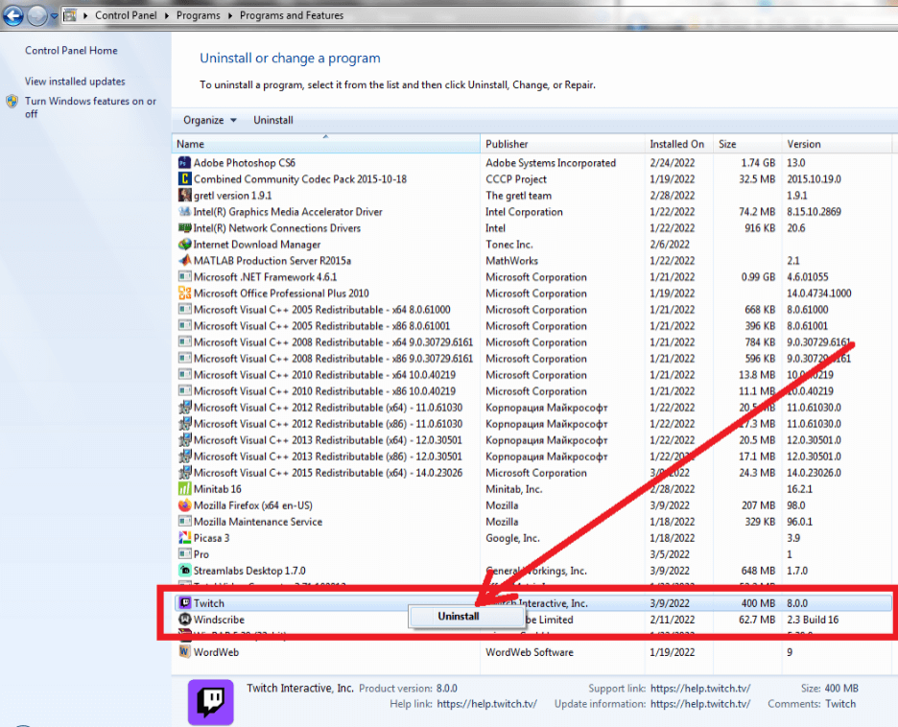Select MATLAB Production Server R2015a name
898x727 pixels.
click(x=272, y=261)
